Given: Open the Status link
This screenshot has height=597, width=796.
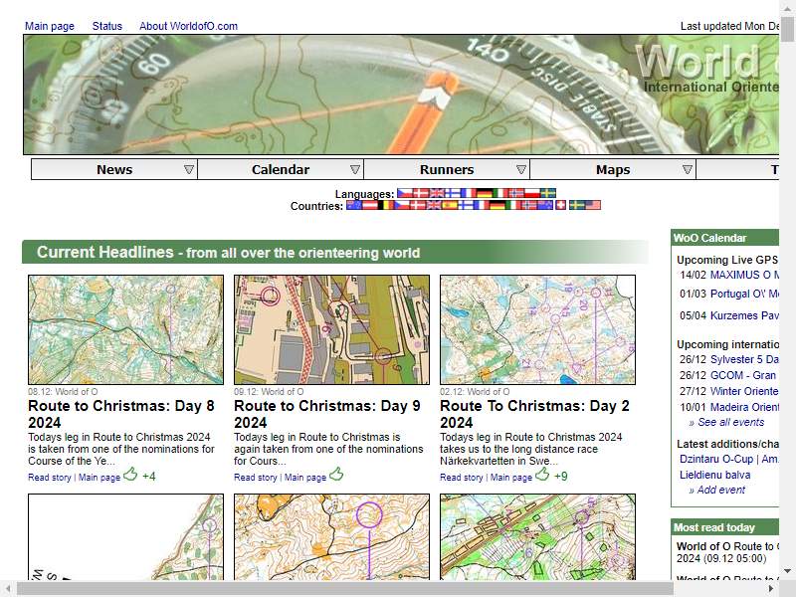Looking at the screenshot, I should pos(107,26).
